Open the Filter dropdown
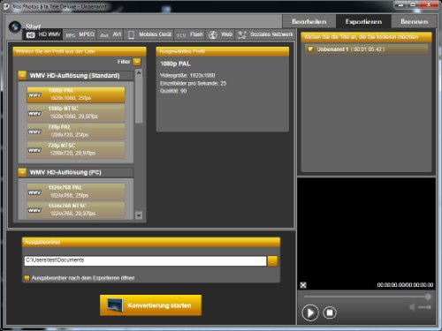The width and height of the screenshot is (442, 331). tap(137, 62)
